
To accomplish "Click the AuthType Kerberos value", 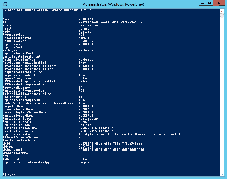I will (x=86, y=50).
